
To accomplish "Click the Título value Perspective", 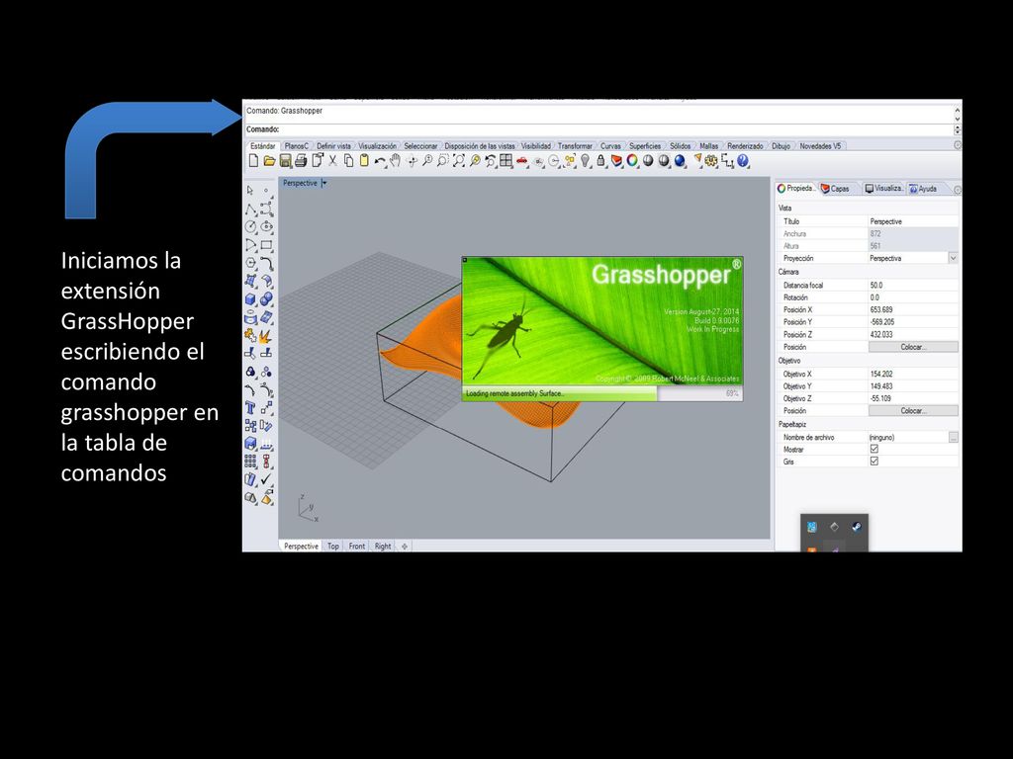I will coord(913,221).
